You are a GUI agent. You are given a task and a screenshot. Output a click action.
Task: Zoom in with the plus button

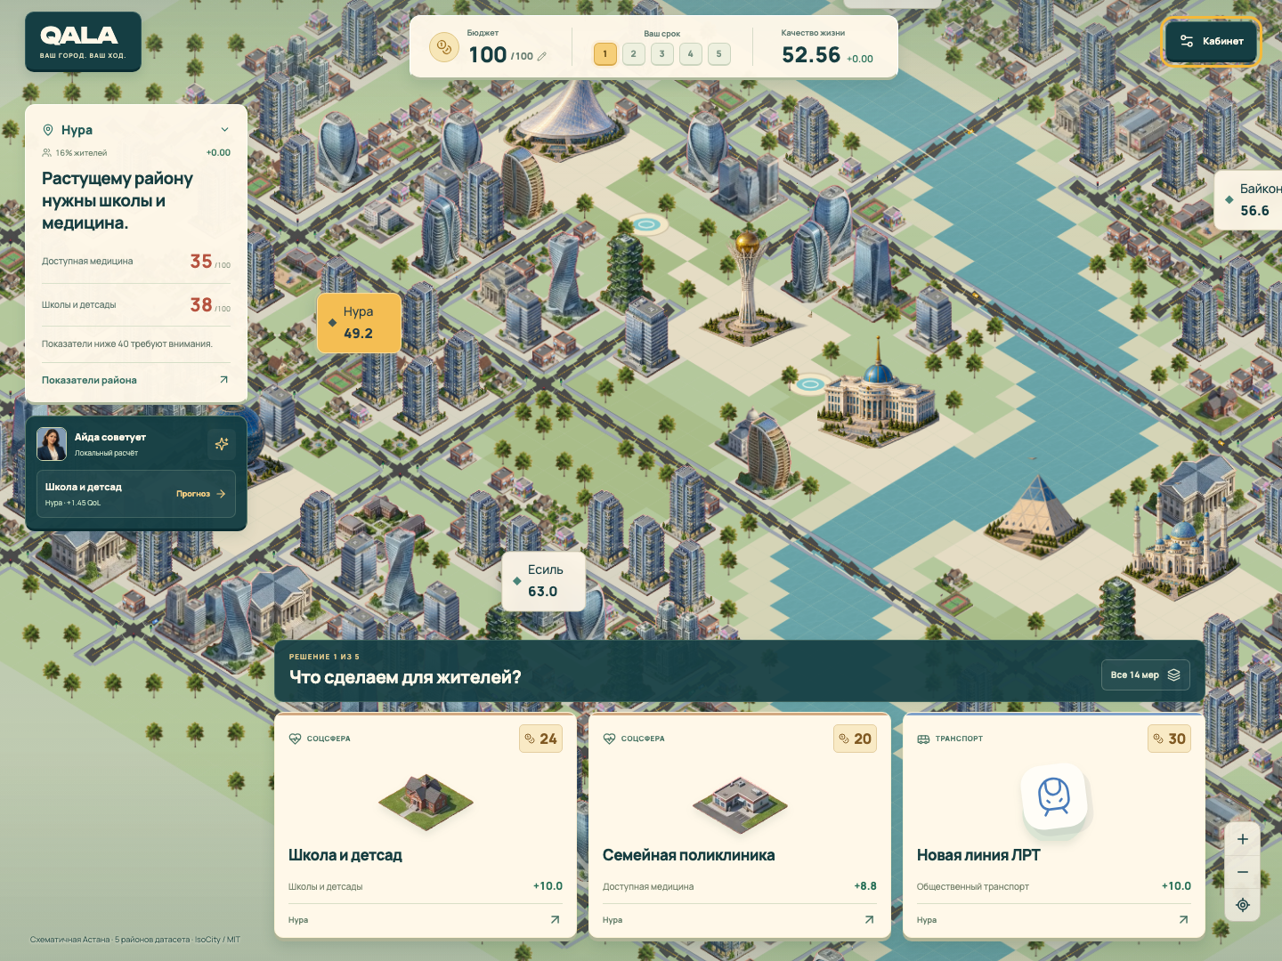(x=1243, y=839)
